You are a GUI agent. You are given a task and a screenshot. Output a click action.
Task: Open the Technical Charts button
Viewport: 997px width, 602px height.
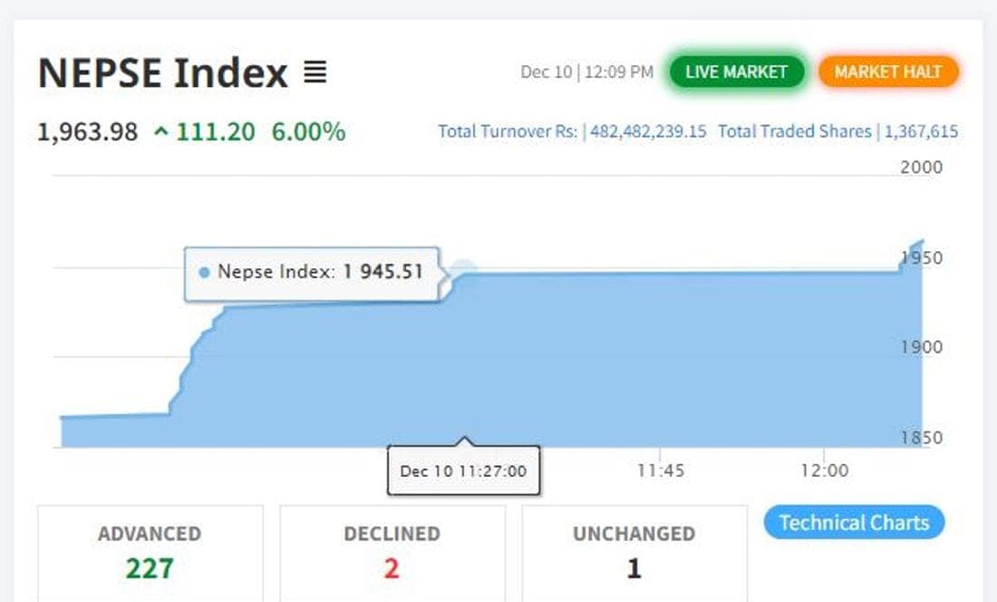[854, 522]
